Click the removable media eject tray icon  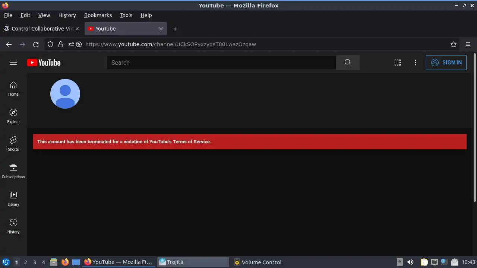(x=400, y=262)
